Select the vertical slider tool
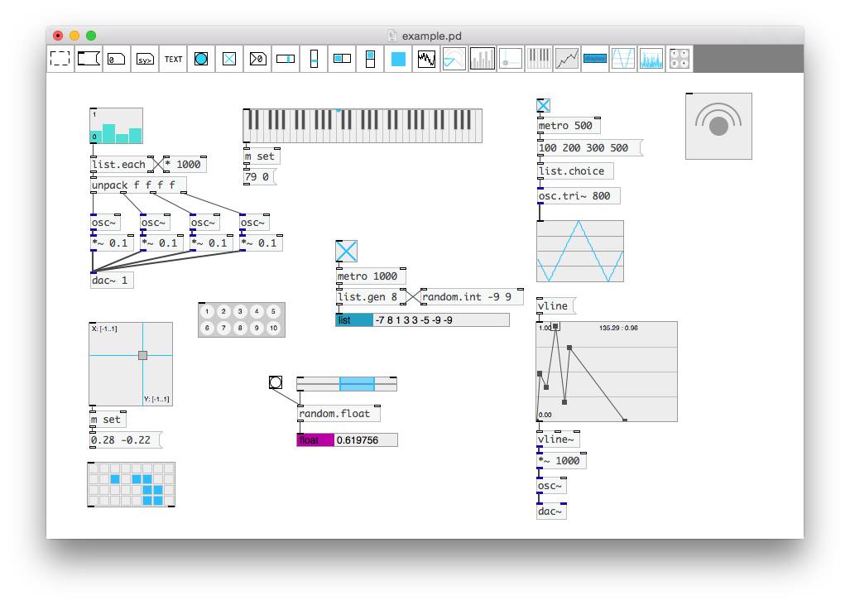 click(314, 59)
